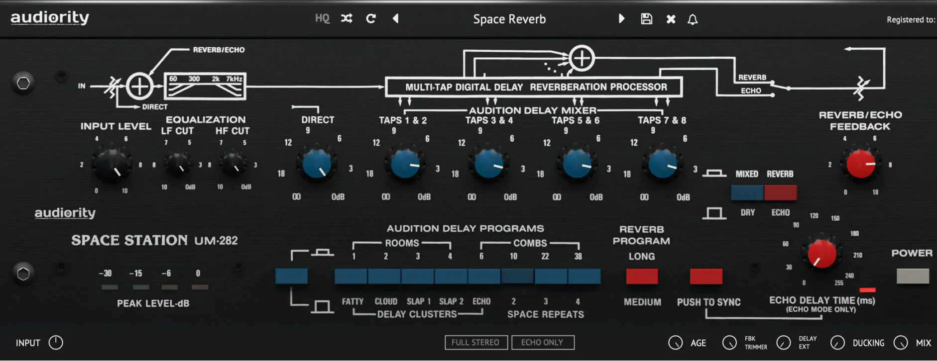
Task: Click the reload preset icon
Action: [371, 19]
